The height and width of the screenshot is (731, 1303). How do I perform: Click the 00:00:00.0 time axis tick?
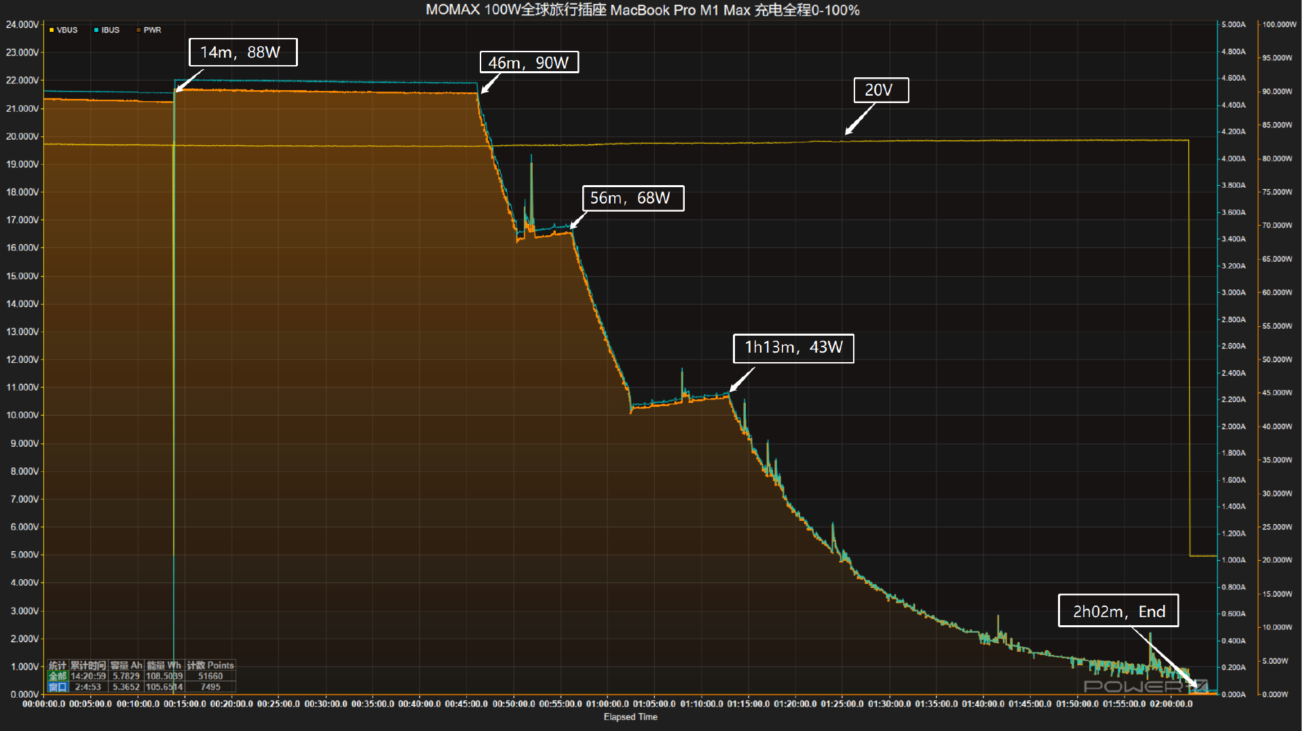pyautogui.click(x=44, y=704)
